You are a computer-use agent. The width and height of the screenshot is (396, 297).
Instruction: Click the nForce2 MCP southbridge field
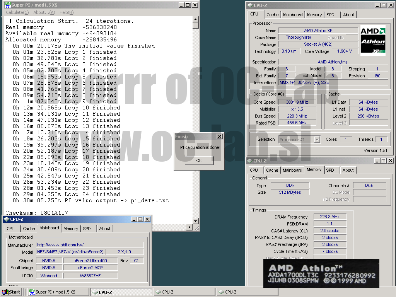click(x=90, y=268)
